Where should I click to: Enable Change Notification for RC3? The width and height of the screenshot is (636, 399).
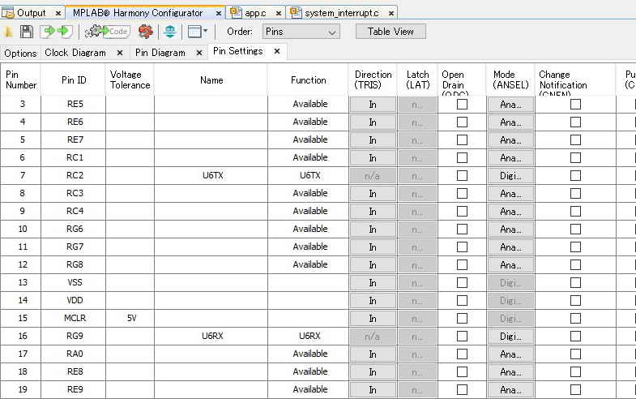tap(575, 194)
